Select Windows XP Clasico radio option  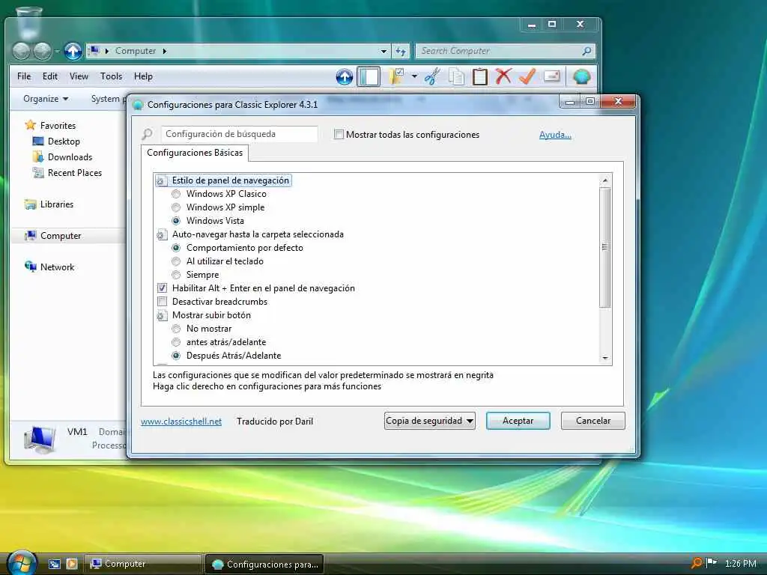(x=176, y=194)
